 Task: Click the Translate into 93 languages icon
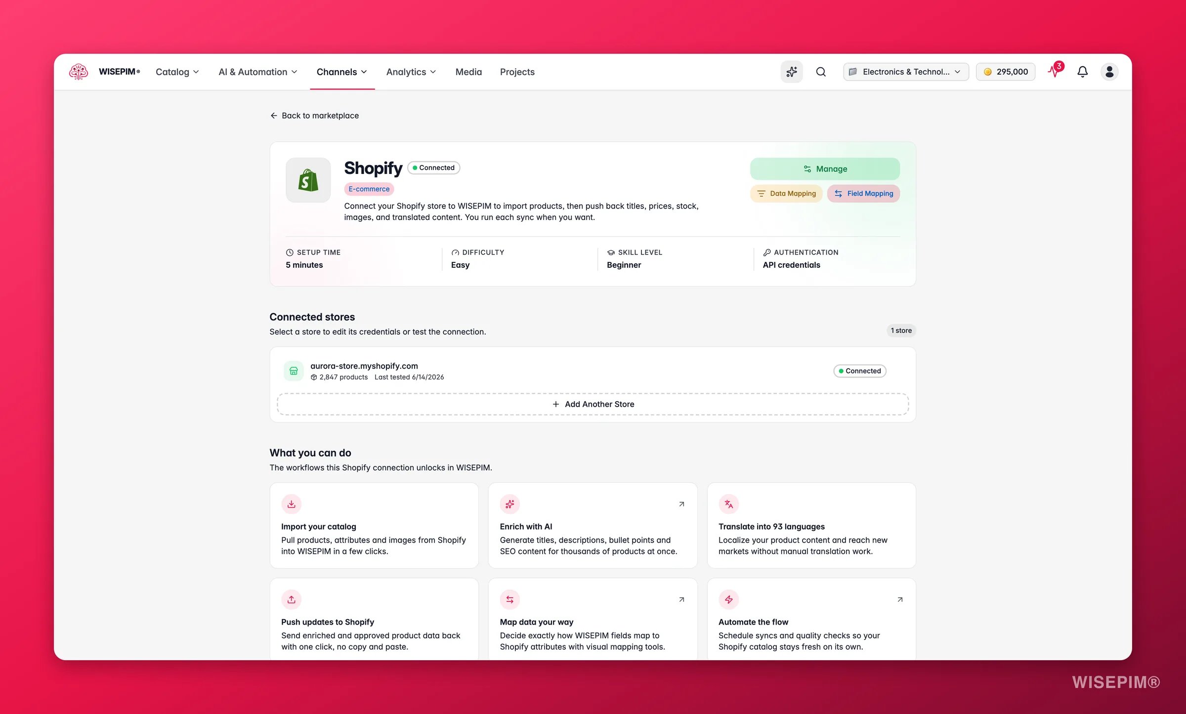pos(728,504)
